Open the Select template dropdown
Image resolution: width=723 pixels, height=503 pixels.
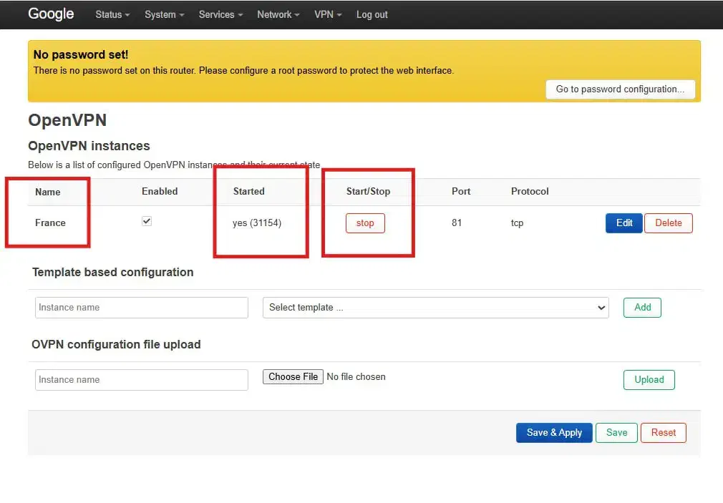(435, 308)
